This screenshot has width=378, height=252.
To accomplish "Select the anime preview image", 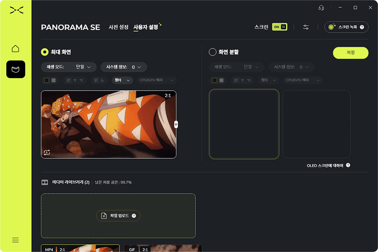I will pos(109,124).
